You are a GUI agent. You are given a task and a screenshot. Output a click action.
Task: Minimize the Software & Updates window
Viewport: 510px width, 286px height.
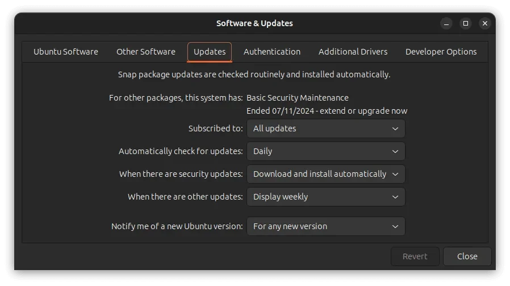tap(446, 23)
